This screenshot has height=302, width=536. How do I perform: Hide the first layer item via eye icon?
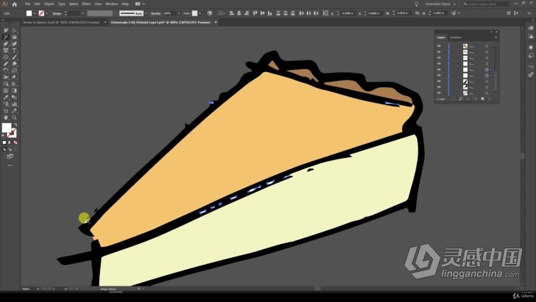pyautogui.click(x=439, y=46)
